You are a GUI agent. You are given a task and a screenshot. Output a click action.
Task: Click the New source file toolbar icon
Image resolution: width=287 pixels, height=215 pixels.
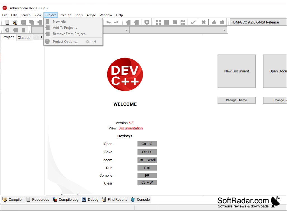coord(7,22)
